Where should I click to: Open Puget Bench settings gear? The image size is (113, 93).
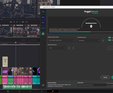click(x=43, y=85)
